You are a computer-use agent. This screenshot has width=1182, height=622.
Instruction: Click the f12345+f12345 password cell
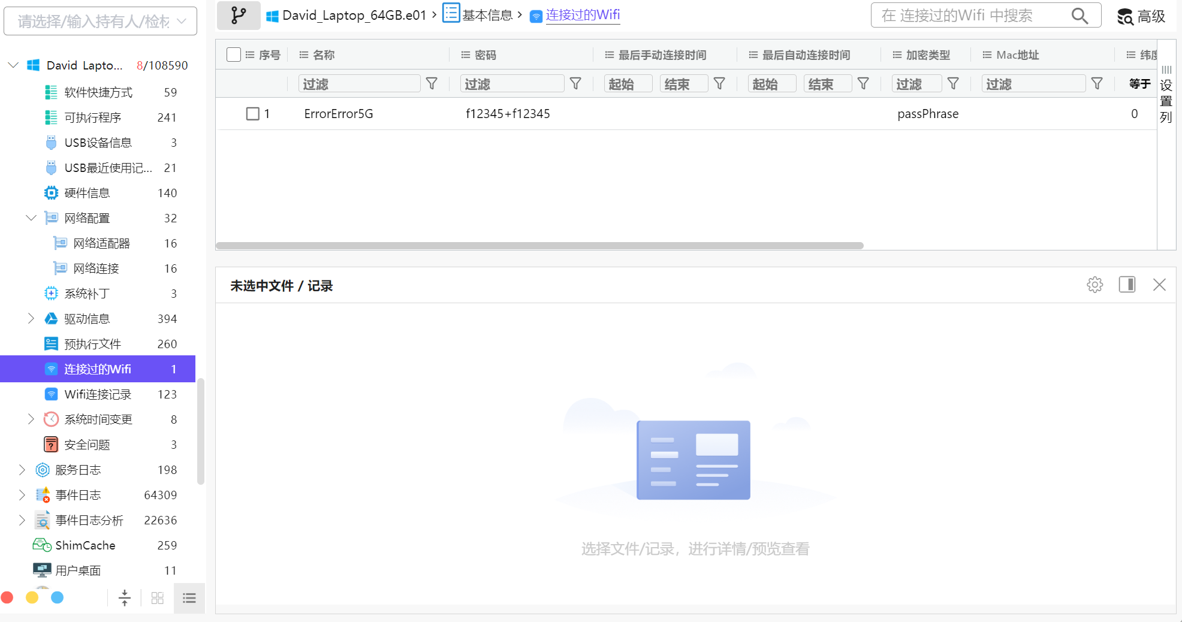point(508,114)
